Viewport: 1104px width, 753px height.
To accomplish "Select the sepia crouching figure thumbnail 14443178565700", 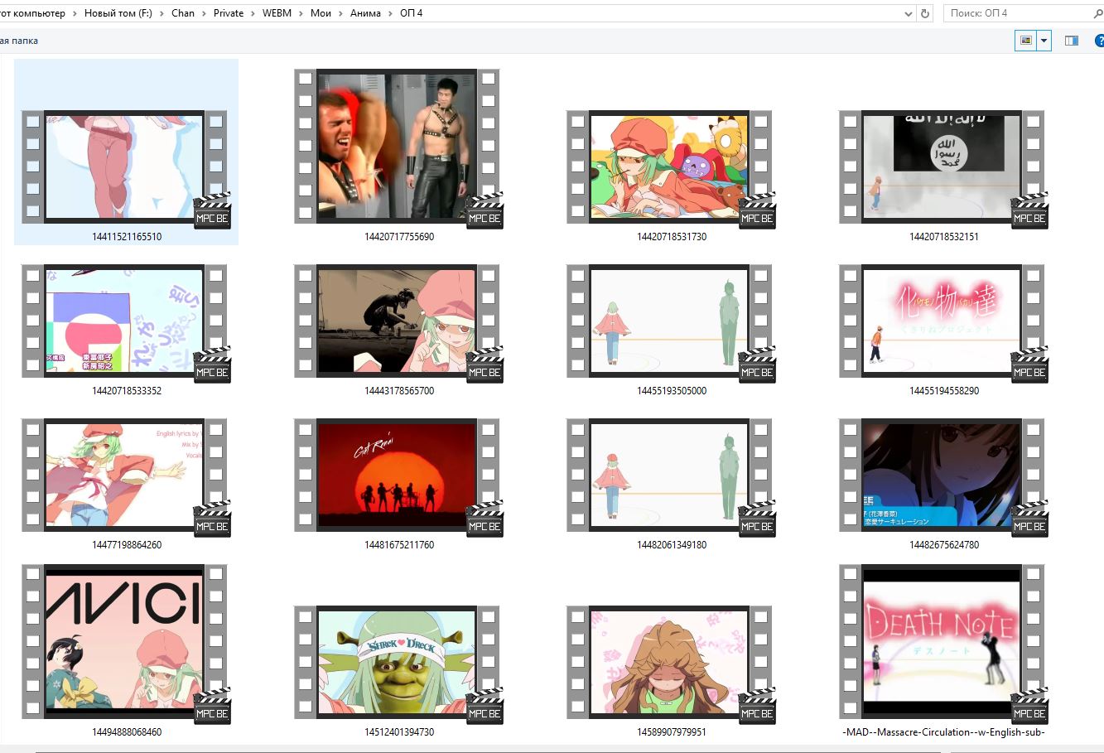I will point(398,321).
